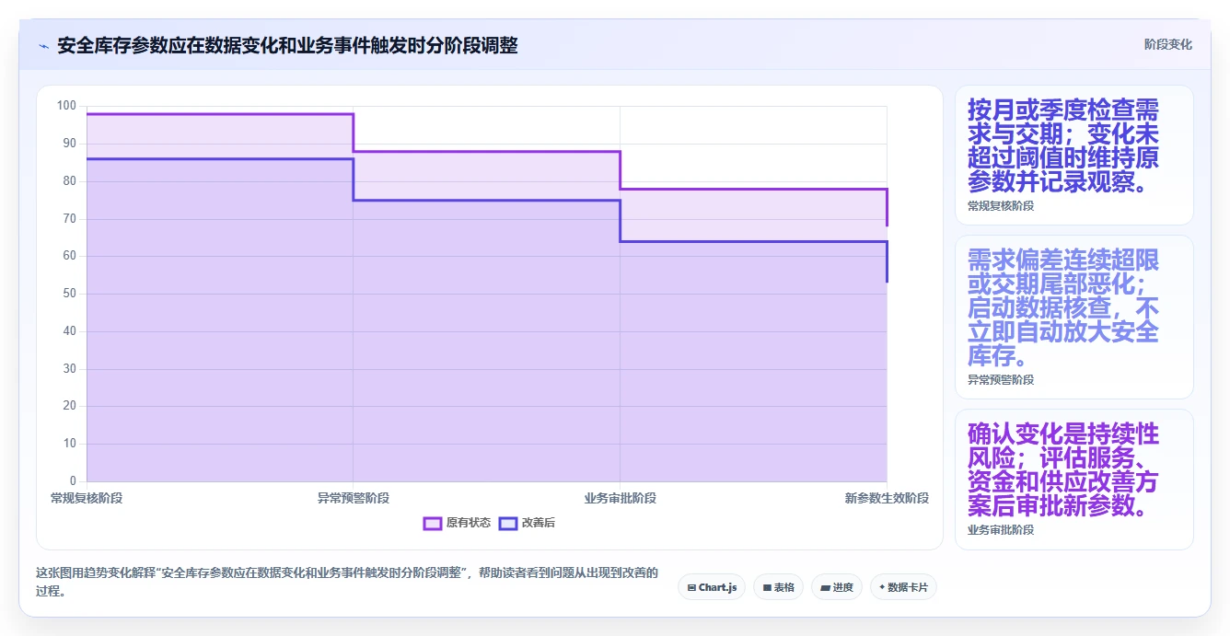Image resolution: width=1230 pixels, height=636 pixels.
Task: Select the 进度 tag button
Action: pos(837,587)
